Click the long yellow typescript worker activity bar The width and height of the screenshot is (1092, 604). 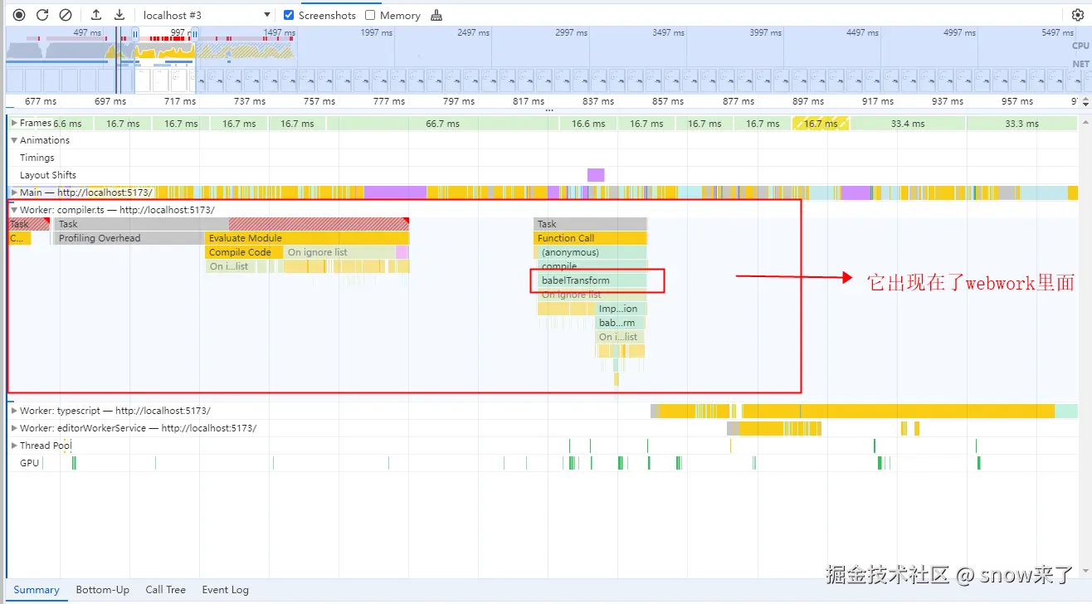(x=898, y=411)
